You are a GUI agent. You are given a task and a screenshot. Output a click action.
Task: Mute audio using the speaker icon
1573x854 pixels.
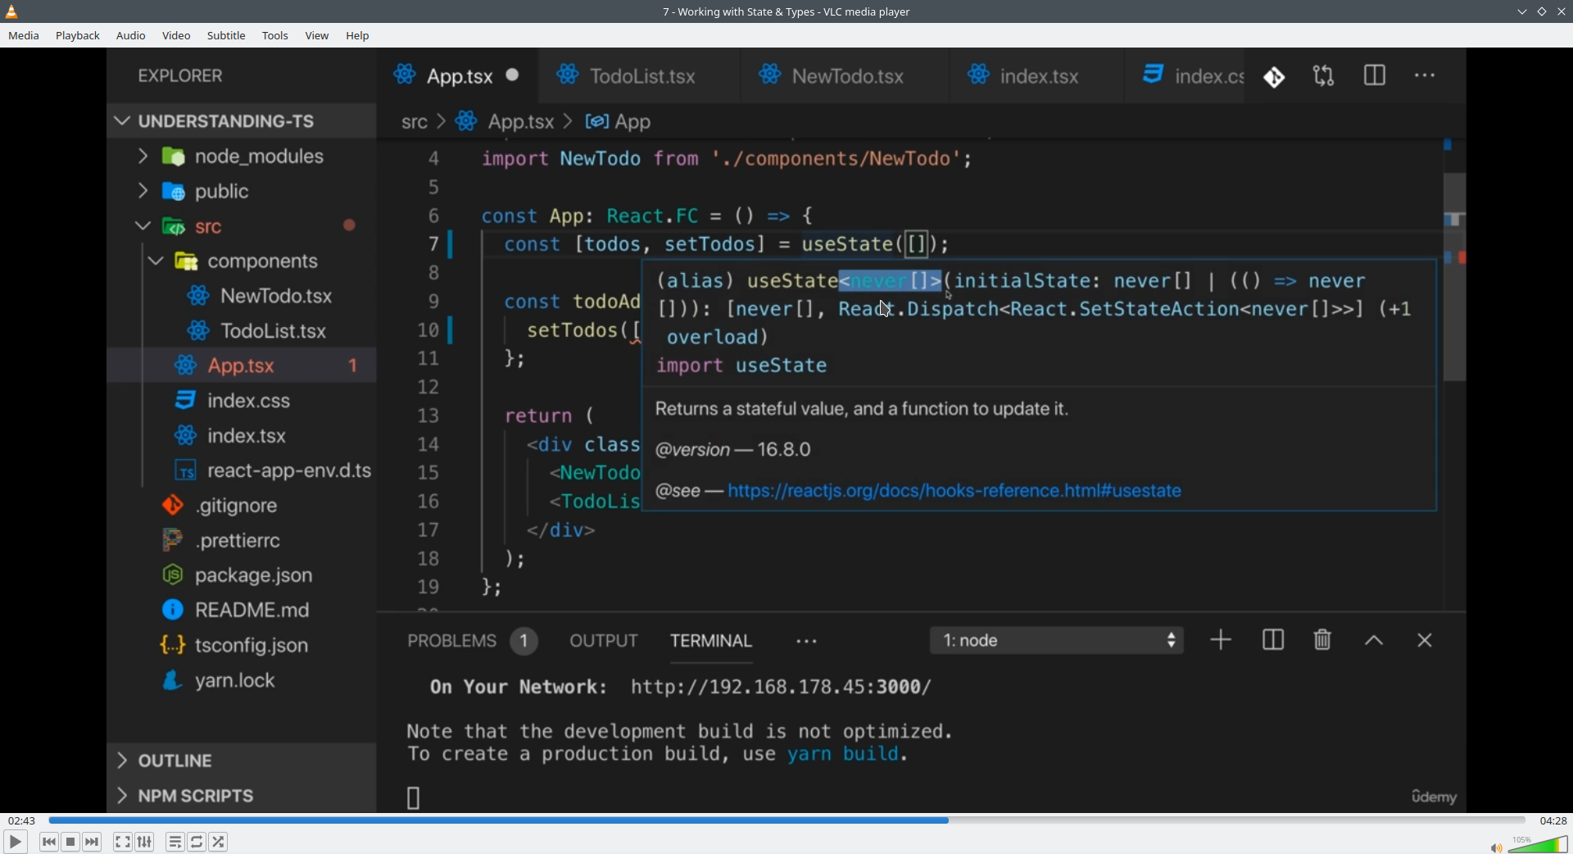click(x=1495, y=847)
